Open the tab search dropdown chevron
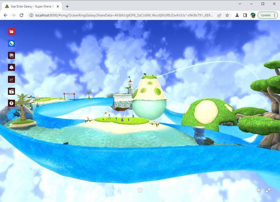The width and height of the screenshot is (280, 202). point(240,4)
